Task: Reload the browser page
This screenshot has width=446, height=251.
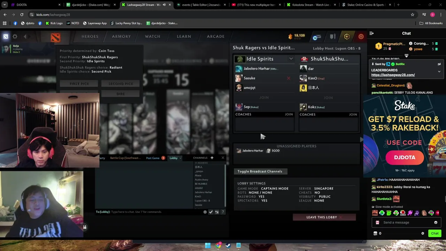Action: [x=22, y=15]
